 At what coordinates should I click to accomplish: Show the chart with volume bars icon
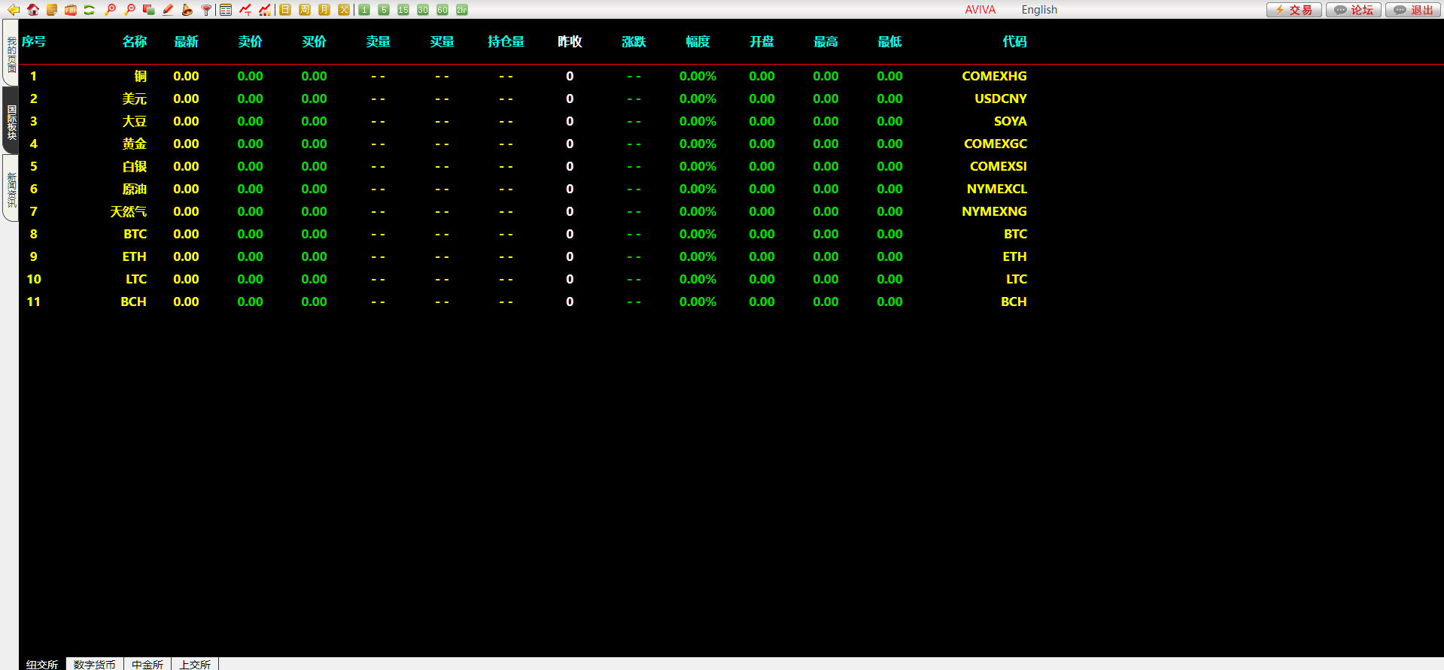point(265,10)
